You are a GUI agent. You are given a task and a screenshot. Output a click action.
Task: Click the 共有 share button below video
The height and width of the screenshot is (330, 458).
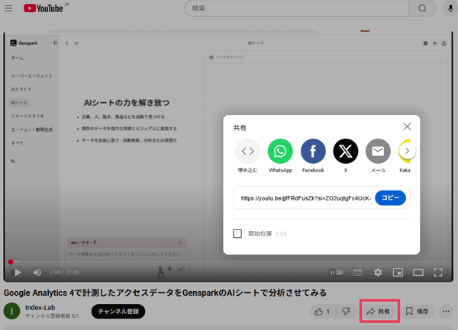click(379, 311)
